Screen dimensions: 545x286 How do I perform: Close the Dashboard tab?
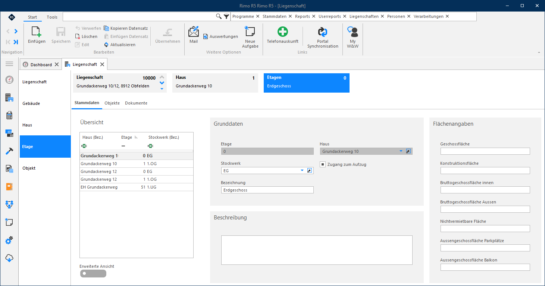click(x=57, y=65)
